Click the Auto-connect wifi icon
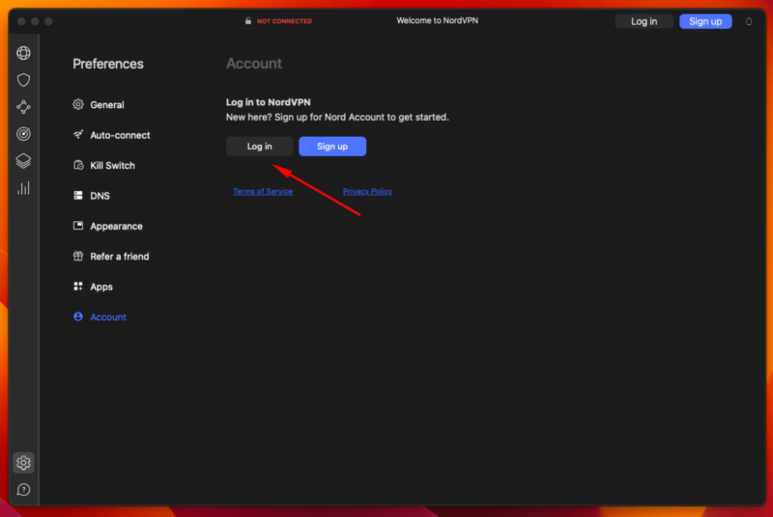This screenshot has height=517, width=773. [x=78, y=134]
